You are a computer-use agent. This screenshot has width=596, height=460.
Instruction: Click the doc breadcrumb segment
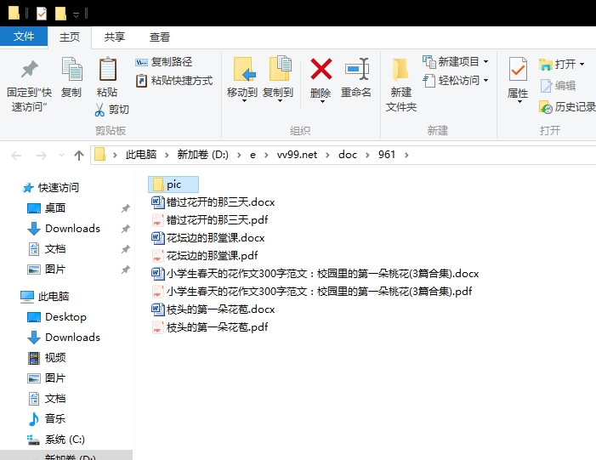click(348, 155)
